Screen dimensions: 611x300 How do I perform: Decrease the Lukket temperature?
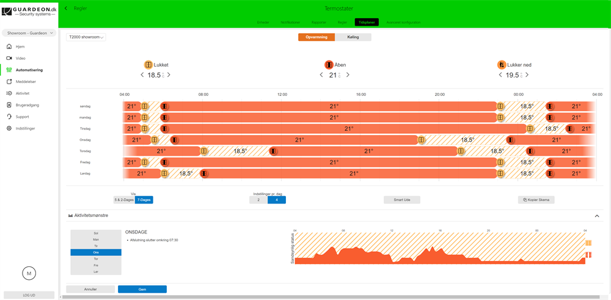coord(142,75)
